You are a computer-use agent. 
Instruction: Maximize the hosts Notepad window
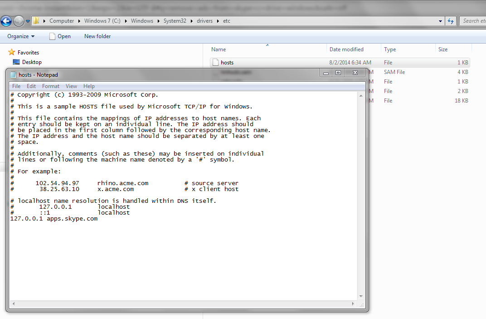point(338,73)
